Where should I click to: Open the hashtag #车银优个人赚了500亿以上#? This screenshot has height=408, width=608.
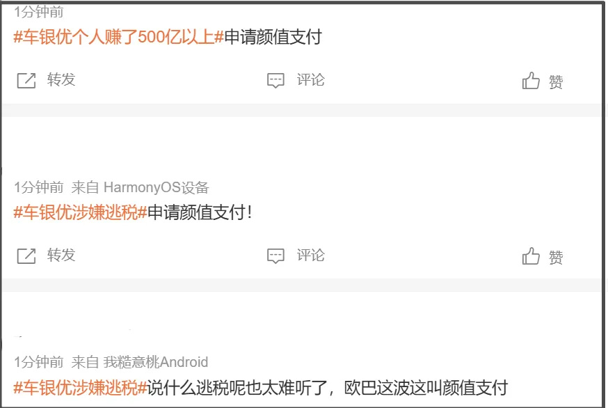[x=119, y=38]
